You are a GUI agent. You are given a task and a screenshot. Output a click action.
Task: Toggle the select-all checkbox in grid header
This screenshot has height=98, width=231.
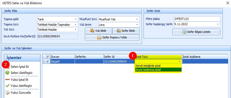(x=48, y=57)
